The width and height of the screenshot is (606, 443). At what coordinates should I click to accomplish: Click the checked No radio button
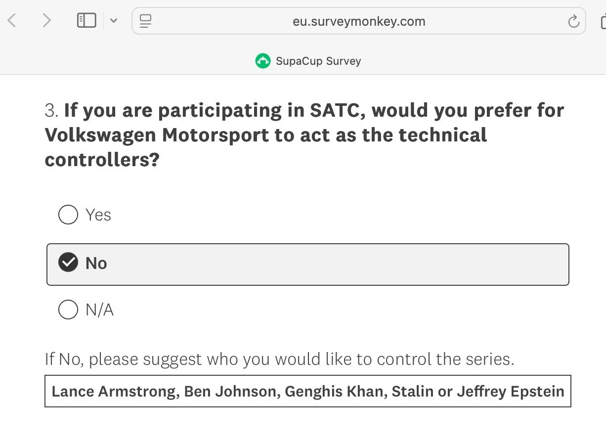68,263
